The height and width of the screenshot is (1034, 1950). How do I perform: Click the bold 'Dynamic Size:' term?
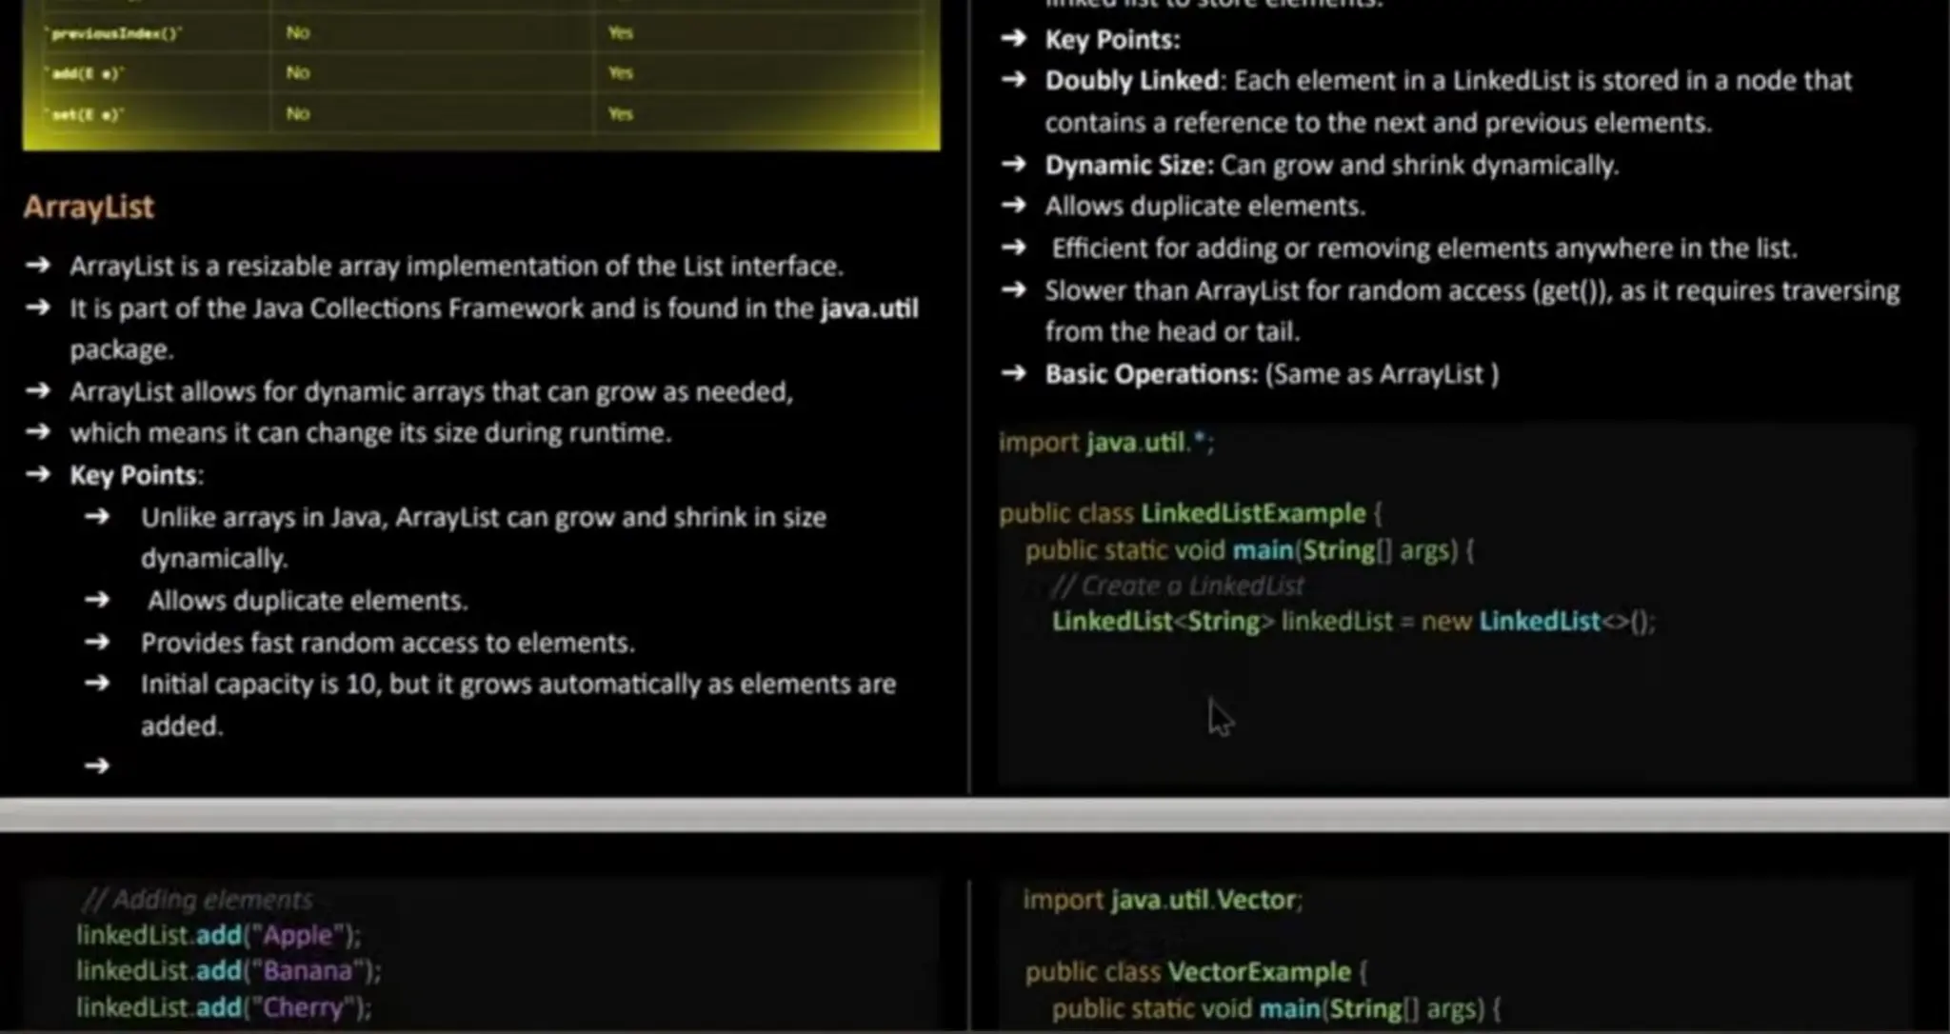click(1128, 166)
